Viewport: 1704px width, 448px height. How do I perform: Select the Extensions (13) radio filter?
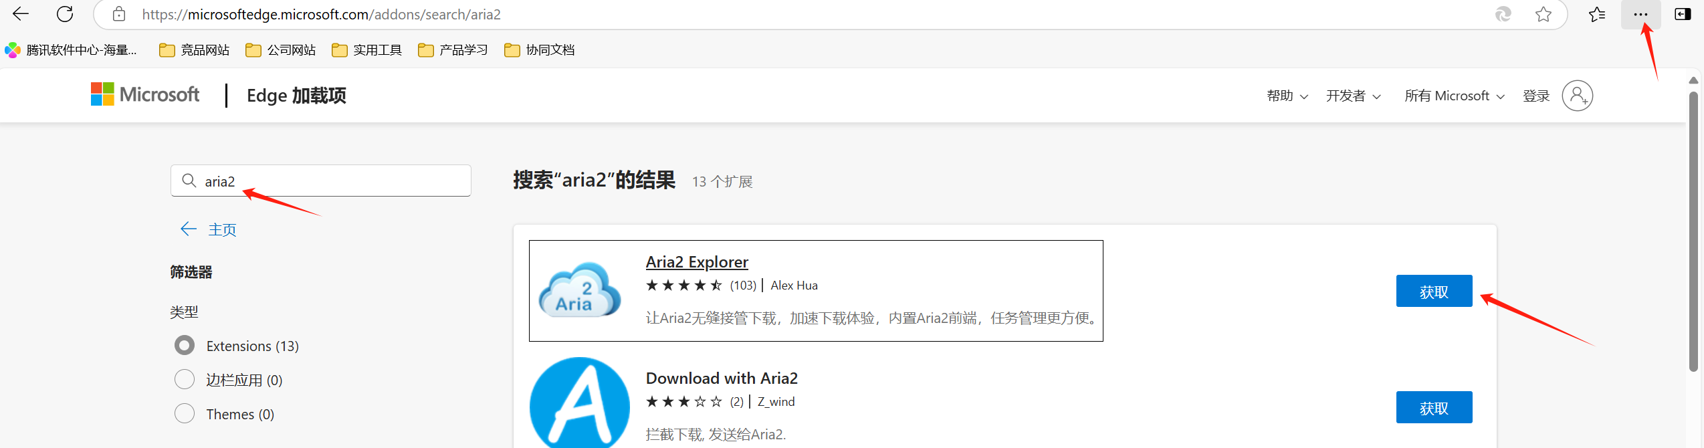click(x=185, y=346)
